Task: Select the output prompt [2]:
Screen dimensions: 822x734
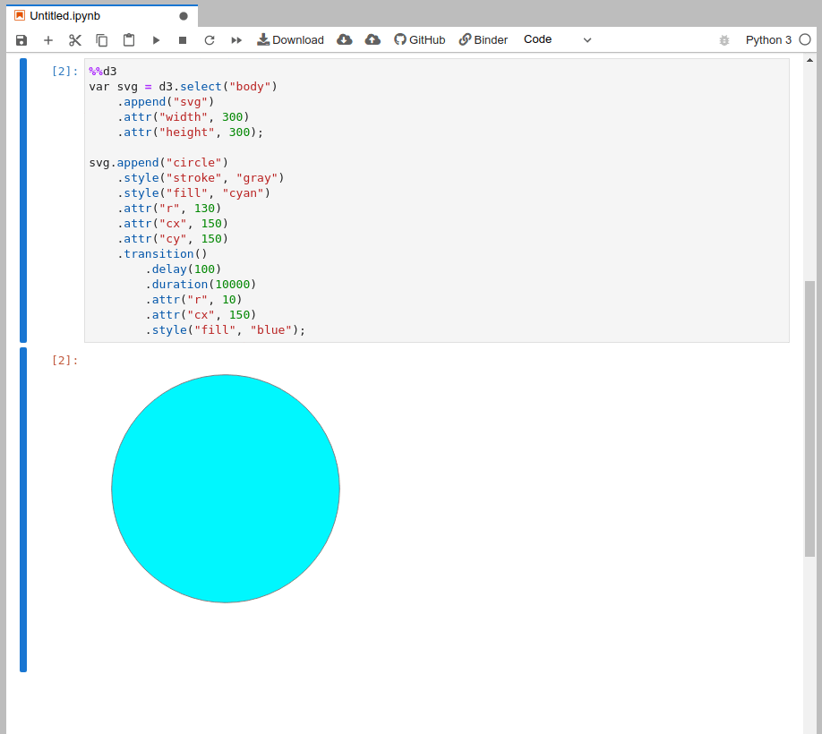Action: coord(65,361)
